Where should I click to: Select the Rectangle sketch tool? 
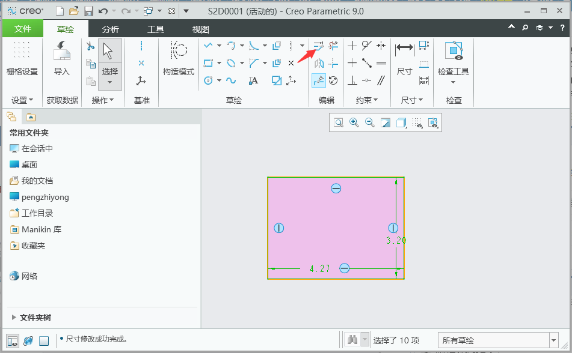coord(208,63)
